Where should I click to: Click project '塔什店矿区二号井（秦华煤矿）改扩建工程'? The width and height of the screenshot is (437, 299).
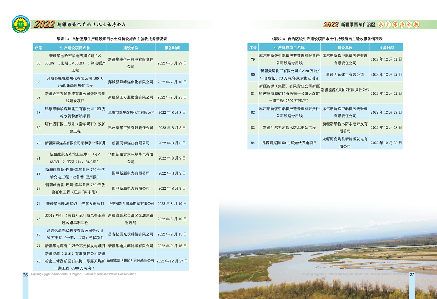[75, 128]
